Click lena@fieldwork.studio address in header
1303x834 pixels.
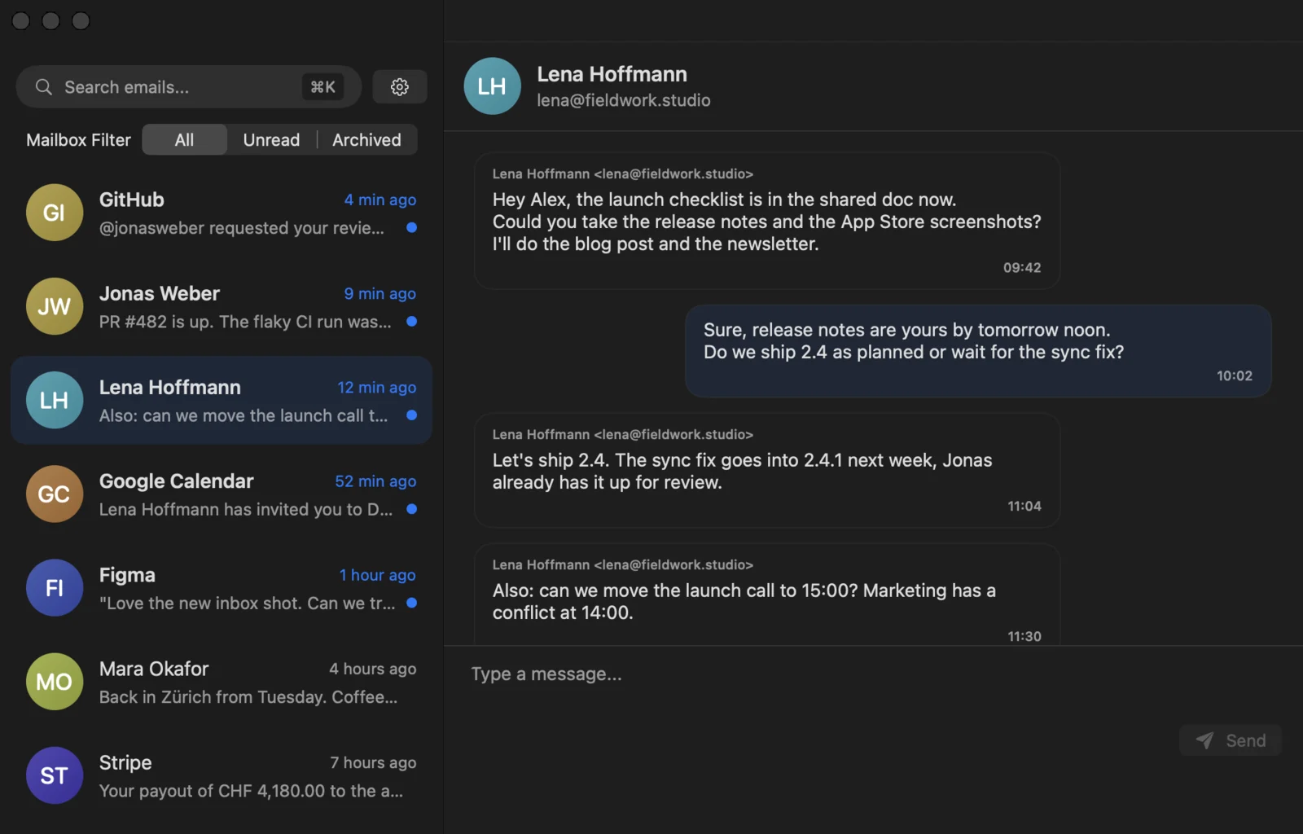pos(623,100)
